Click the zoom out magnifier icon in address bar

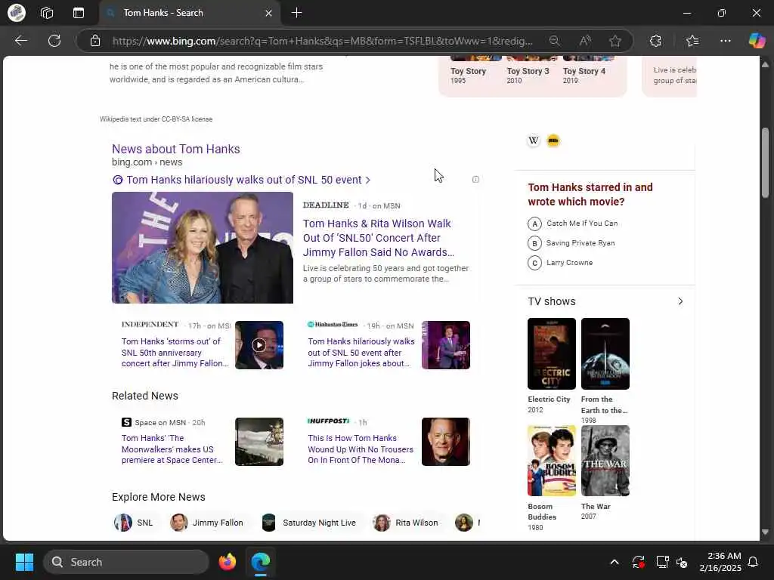pyautogui.click(x=555, y=41)
